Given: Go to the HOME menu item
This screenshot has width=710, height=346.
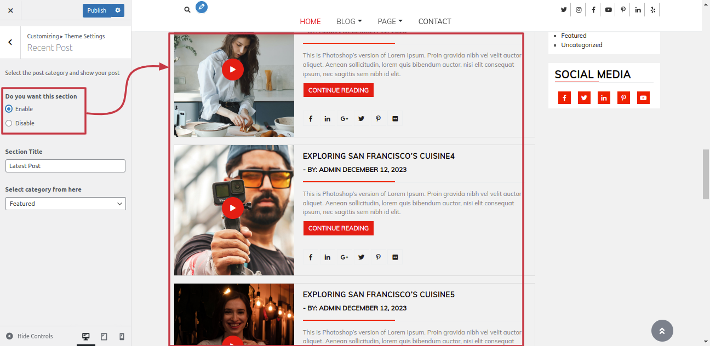Looking at the screenshot, I should [310, 21].
